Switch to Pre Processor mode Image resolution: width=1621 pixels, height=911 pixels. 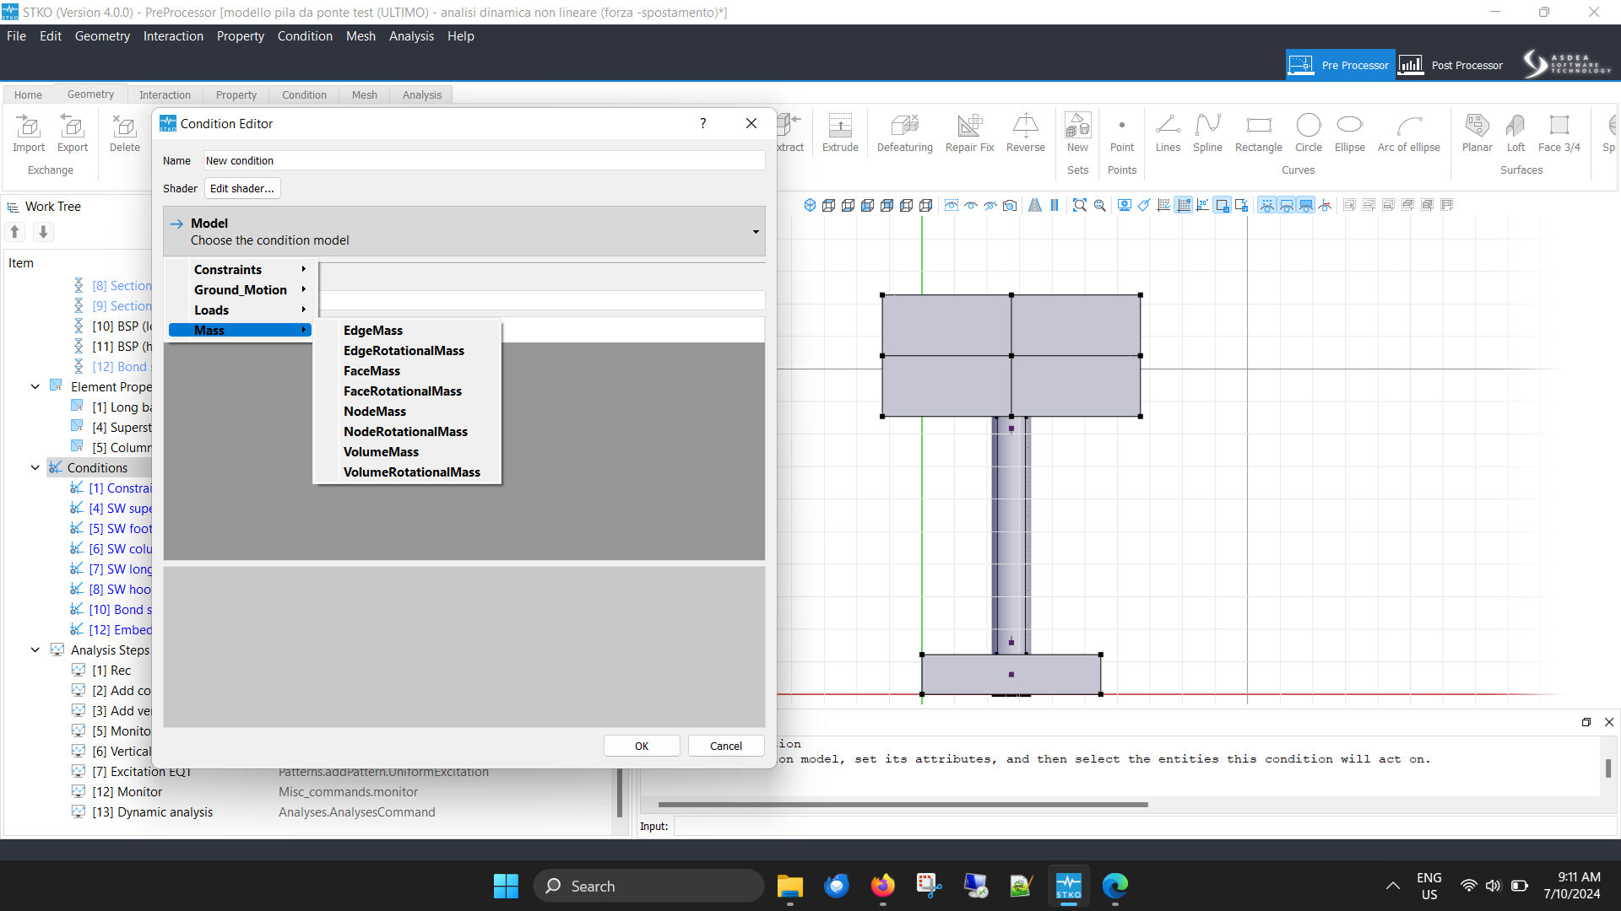1340,65
